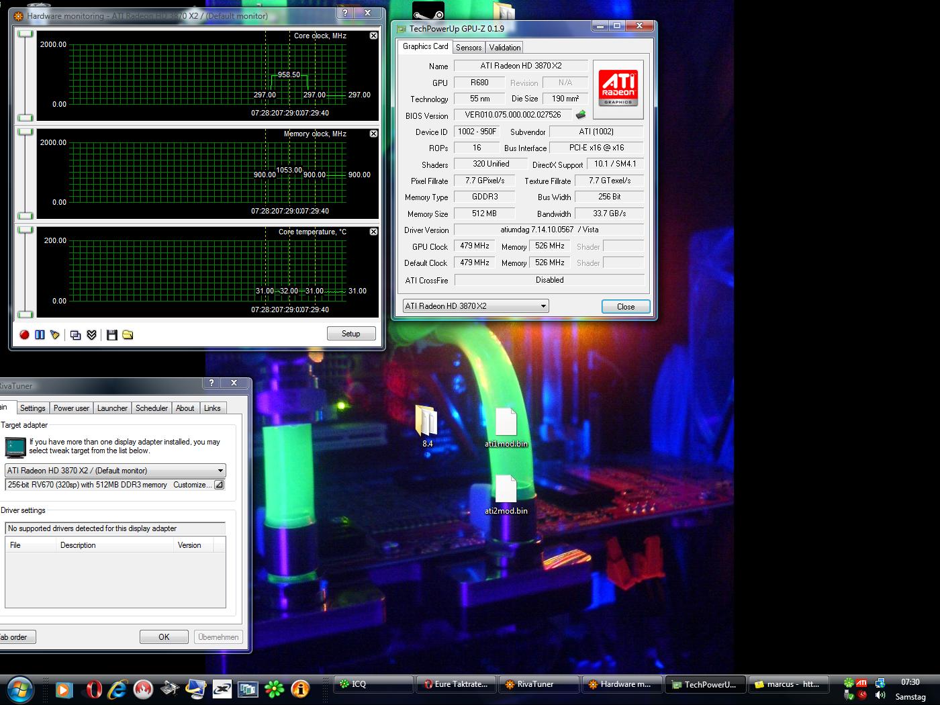The width and height of the screenshot is (940, 705).
Task: Click the Memory clock graph top slider handle
Action: click(x=26, y=132)
